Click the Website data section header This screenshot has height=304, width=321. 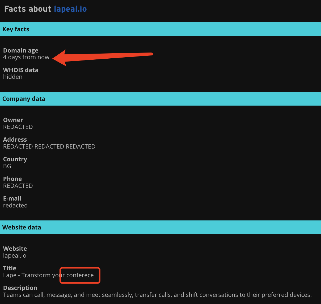point(160,227)
